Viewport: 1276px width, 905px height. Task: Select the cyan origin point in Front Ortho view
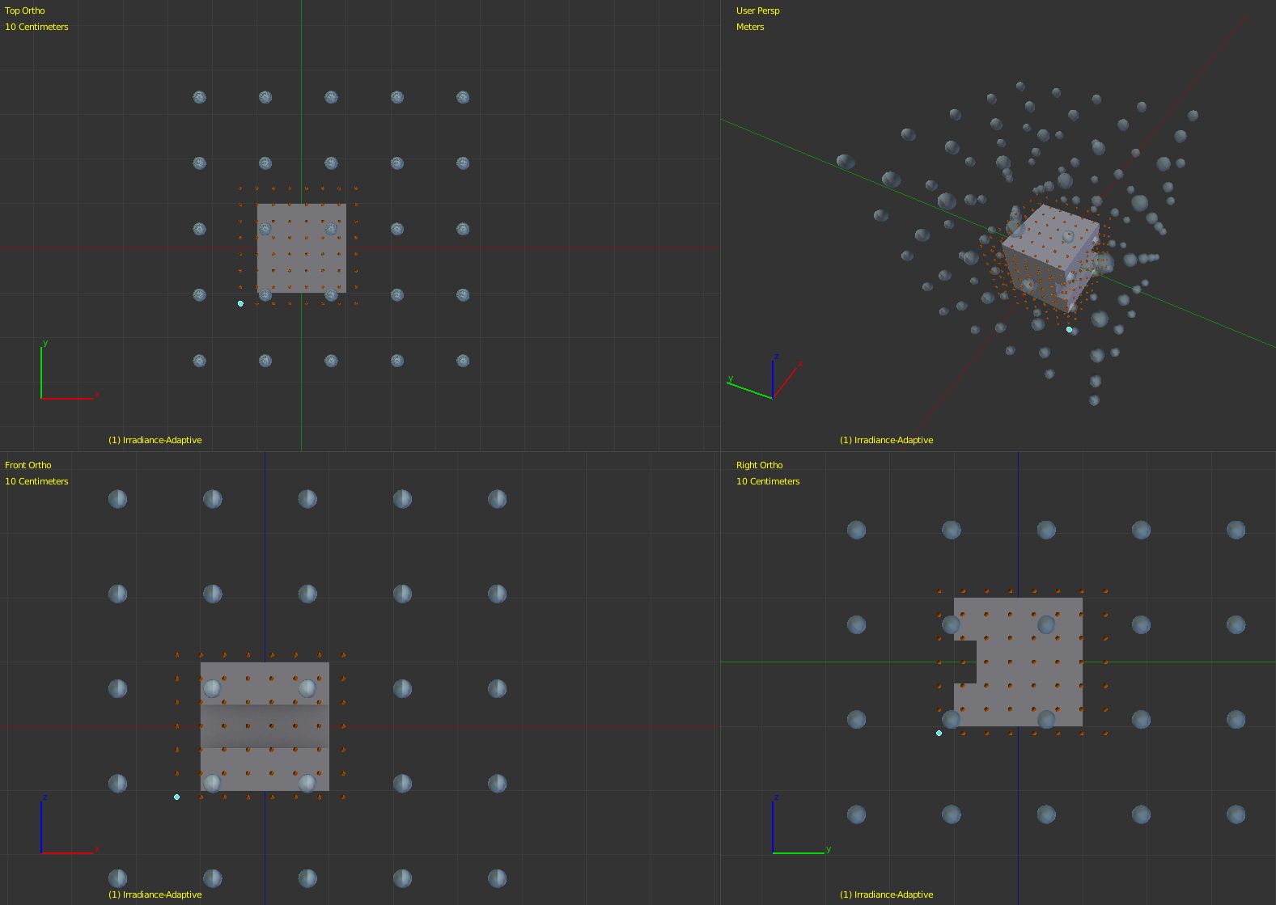click(176, 797)
